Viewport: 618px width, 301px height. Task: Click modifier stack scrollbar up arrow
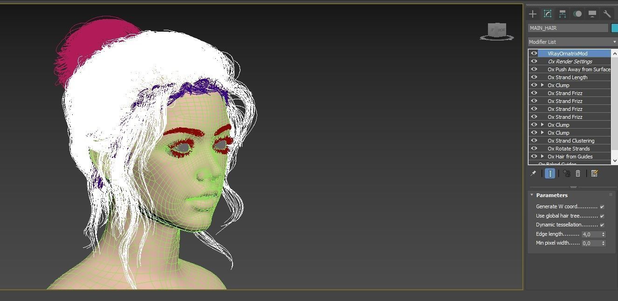coord(614,53)
